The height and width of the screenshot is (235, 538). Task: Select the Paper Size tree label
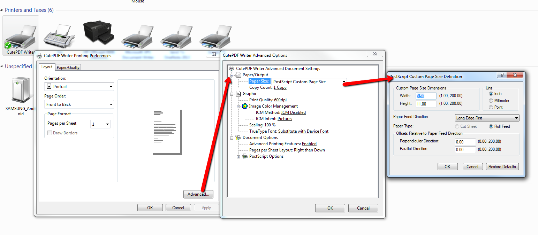259,81
